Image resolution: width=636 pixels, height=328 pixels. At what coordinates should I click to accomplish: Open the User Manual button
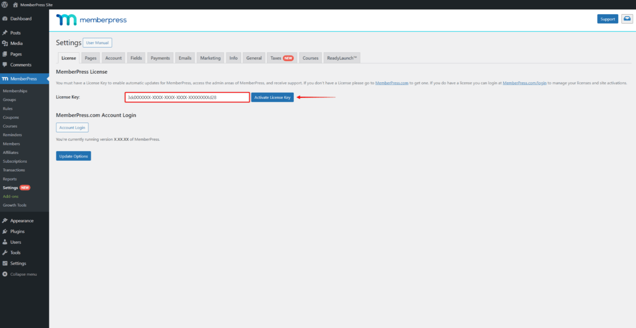coord(97,43)
